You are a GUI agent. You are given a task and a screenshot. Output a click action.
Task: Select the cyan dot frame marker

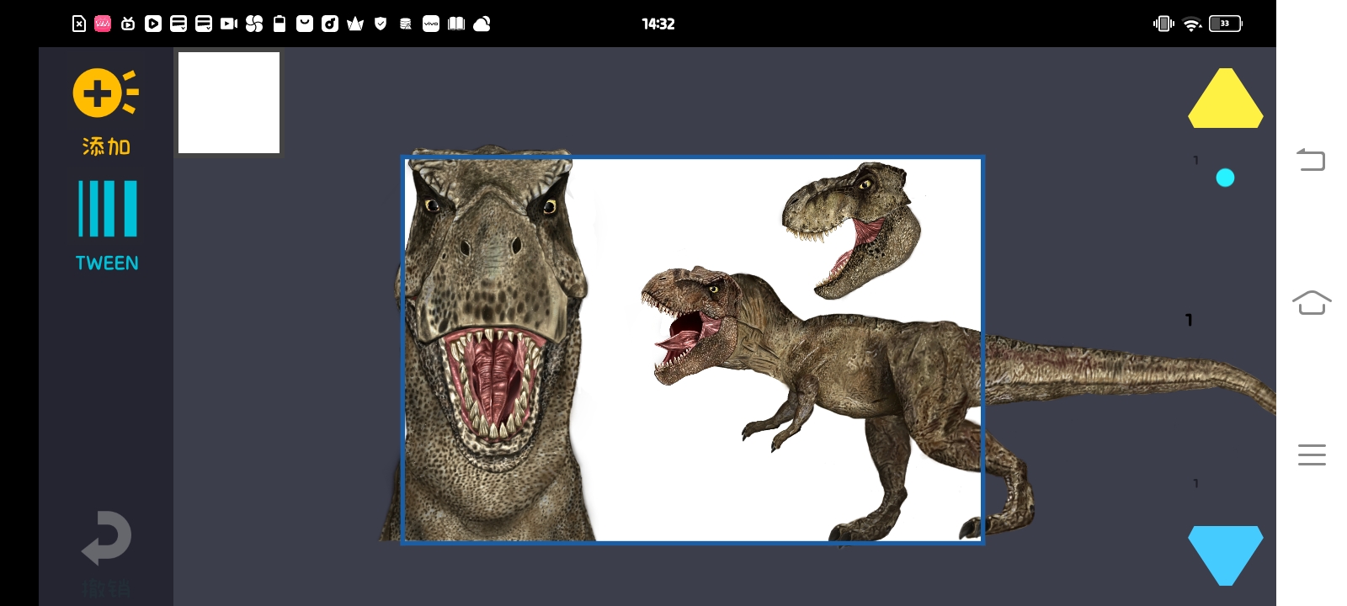[x=1225, y=178]
